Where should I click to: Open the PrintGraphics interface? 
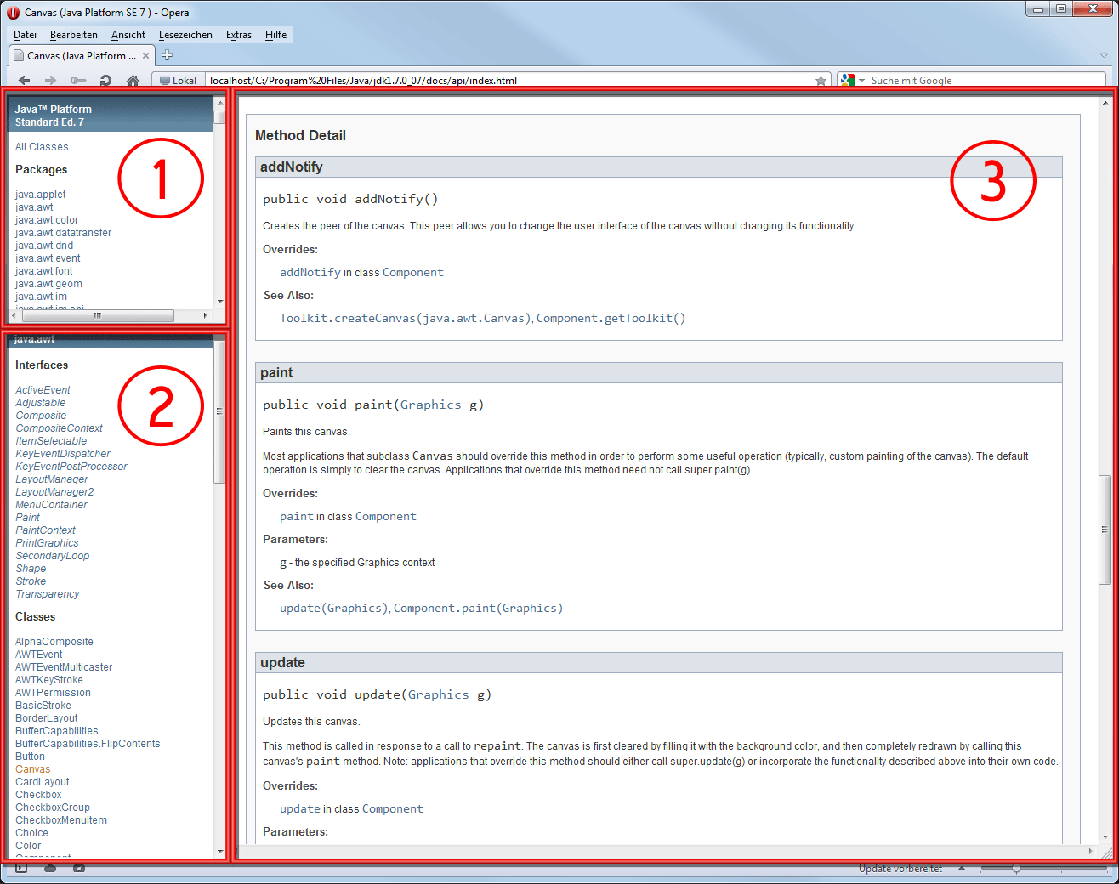click(47, 543)
